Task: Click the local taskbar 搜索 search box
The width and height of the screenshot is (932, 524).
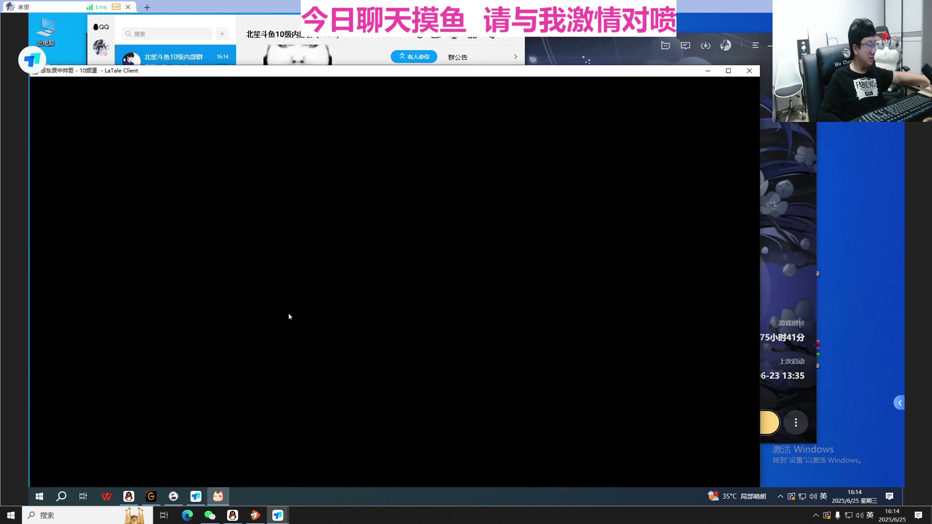Action: 87,515
